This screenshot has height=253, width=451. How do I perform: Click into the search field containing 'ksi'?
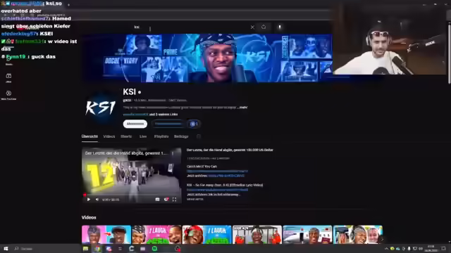[190, 27]
